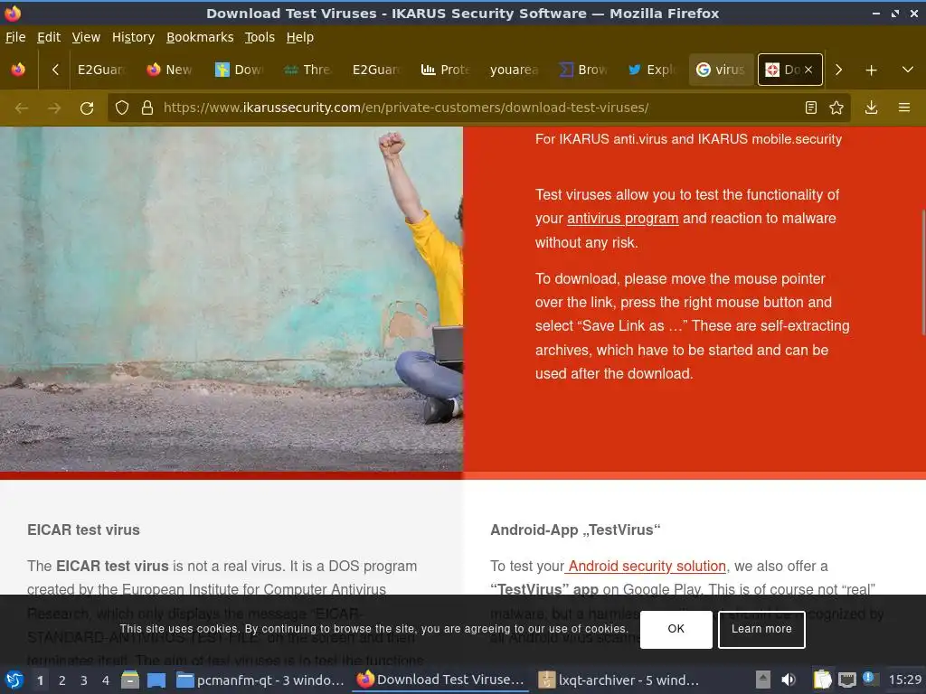Screen dimensions: 926x694
Task: Switch to virtual desktop 2
Action: (x=62, y=680)
